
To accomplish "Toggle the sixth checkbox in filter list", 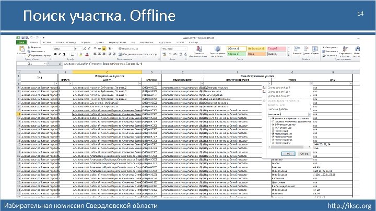I will [x=273, y=134].
